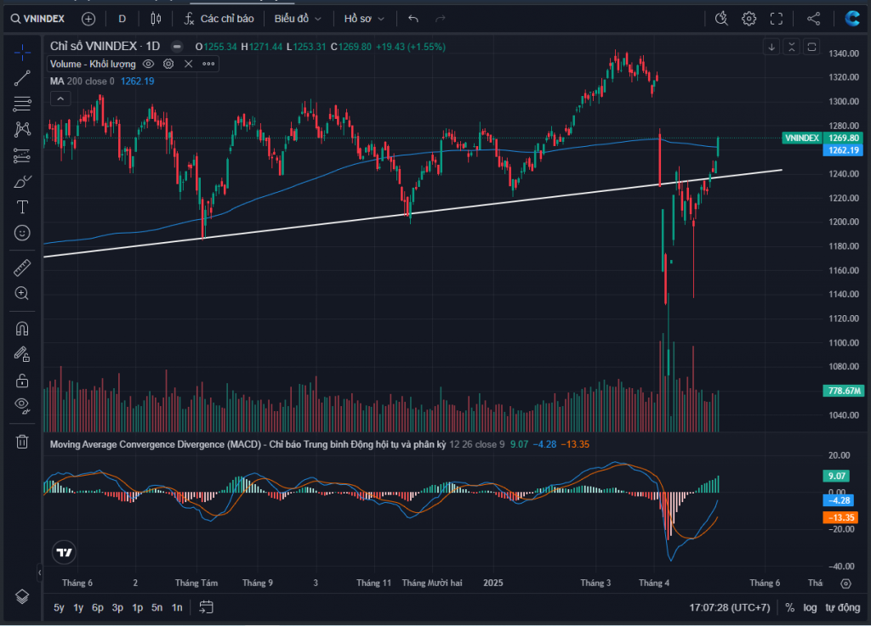Click the TradingView logo

click(x=65, y=553)
